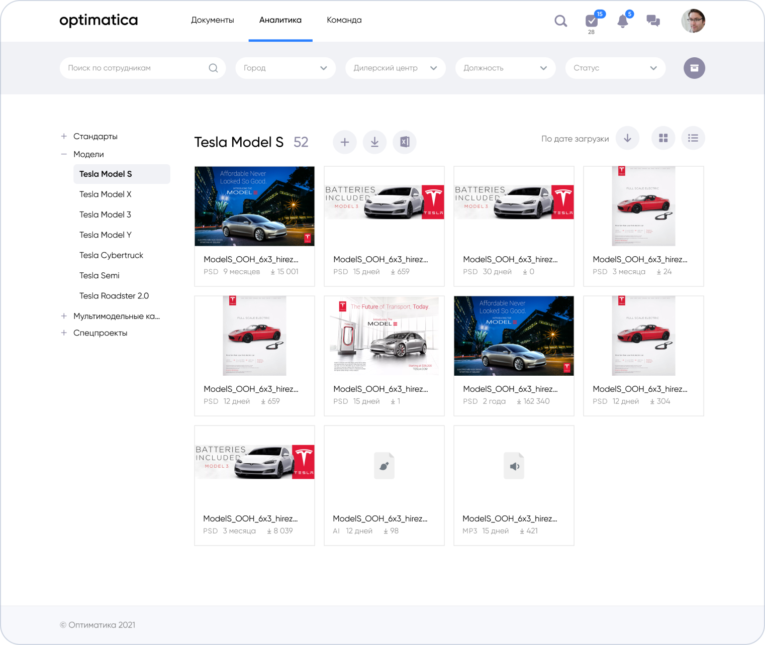The width and height of the screenshot is (765, 645).
Task: Expand the Спецпроекты tree section
Action: [x=64, y=333]
